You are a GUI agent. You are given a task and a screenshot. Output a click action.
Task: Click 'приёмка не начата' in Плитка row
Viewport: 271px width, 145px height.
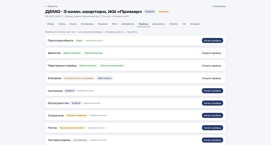96,128
